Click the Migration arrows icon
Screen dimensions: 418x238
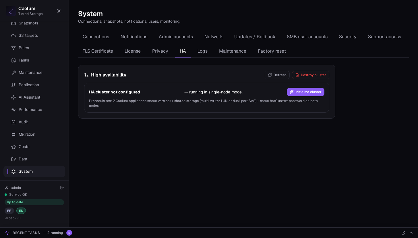pyautogui.click(x=13, y=135)
